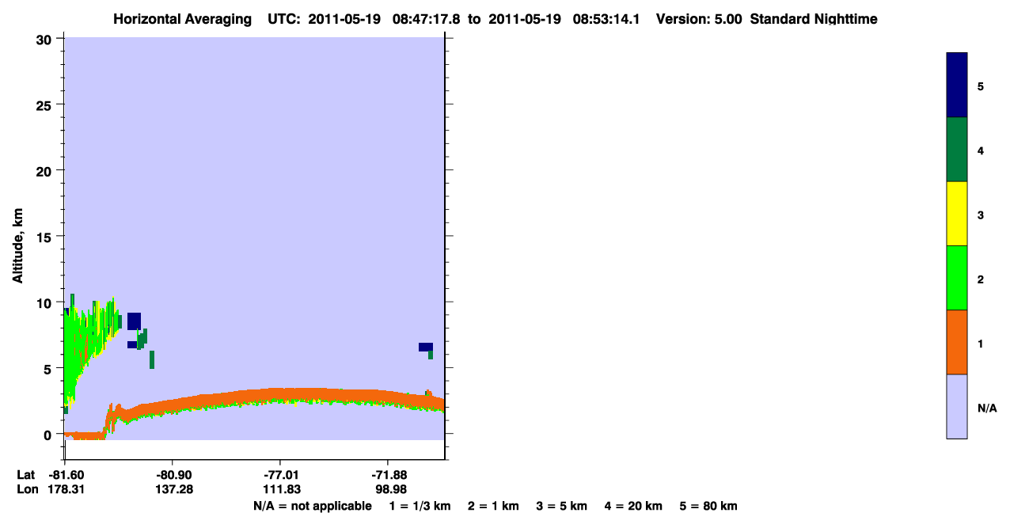Screen dimensions: 1029x528
Task: Click the dark blue block near latitude -71.88
Action: coord(425,347)
